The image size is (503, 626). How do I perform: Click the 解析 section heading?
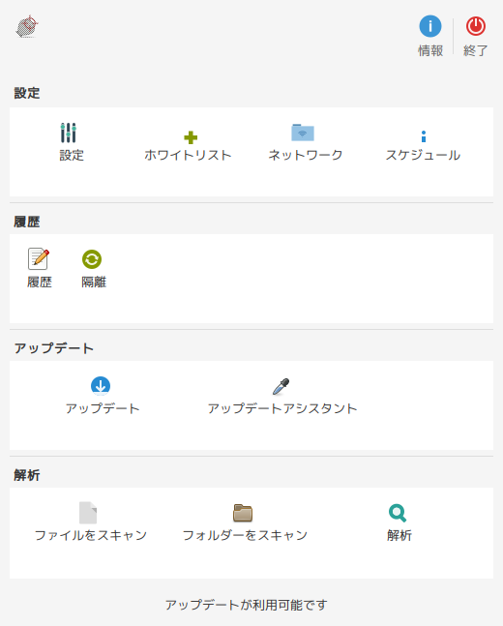[x=27, y=475]
